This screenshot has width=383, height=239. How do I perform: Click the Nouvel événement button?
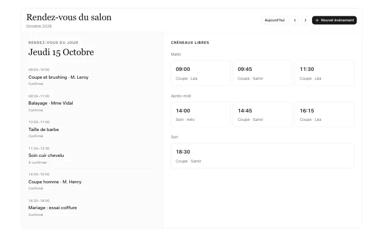(x=335, y=20)
